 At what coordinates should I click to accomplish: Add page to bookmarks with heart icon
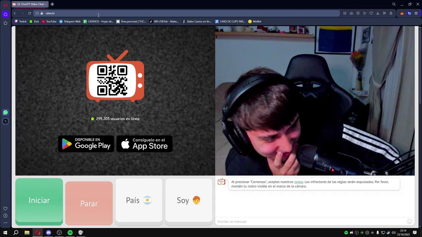tap(371, 13)
